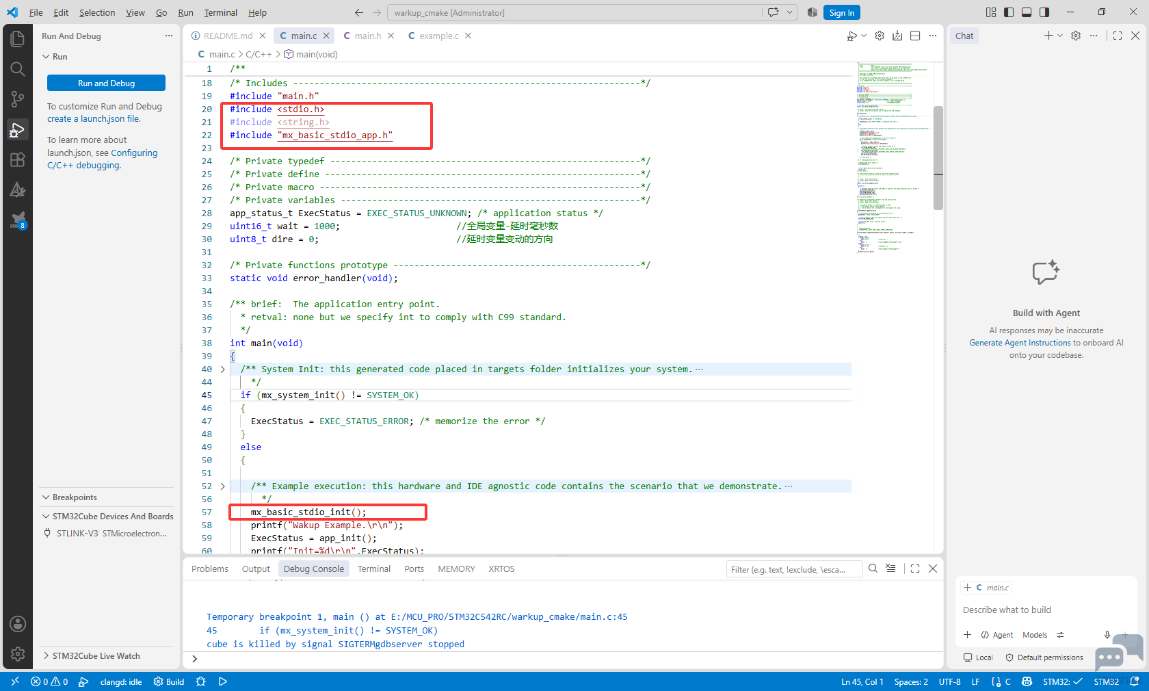Go back using the navigation arrow
The height and width of the screenshot is (691, 1149).
(359, 12)
